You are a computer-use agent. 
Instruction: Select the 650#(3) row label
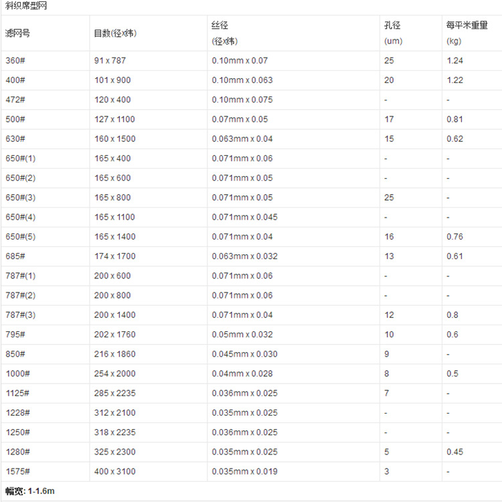point(21,197)
